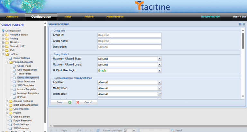Select the Configuration tab

pyautogui.click(x=41, y=17)
